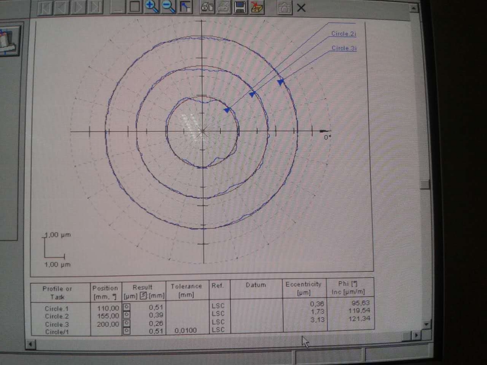This screenshot has width=487, height=365.
Task: Go to first page navigation button
Action: pyautogui.click(x=45, y=7)
